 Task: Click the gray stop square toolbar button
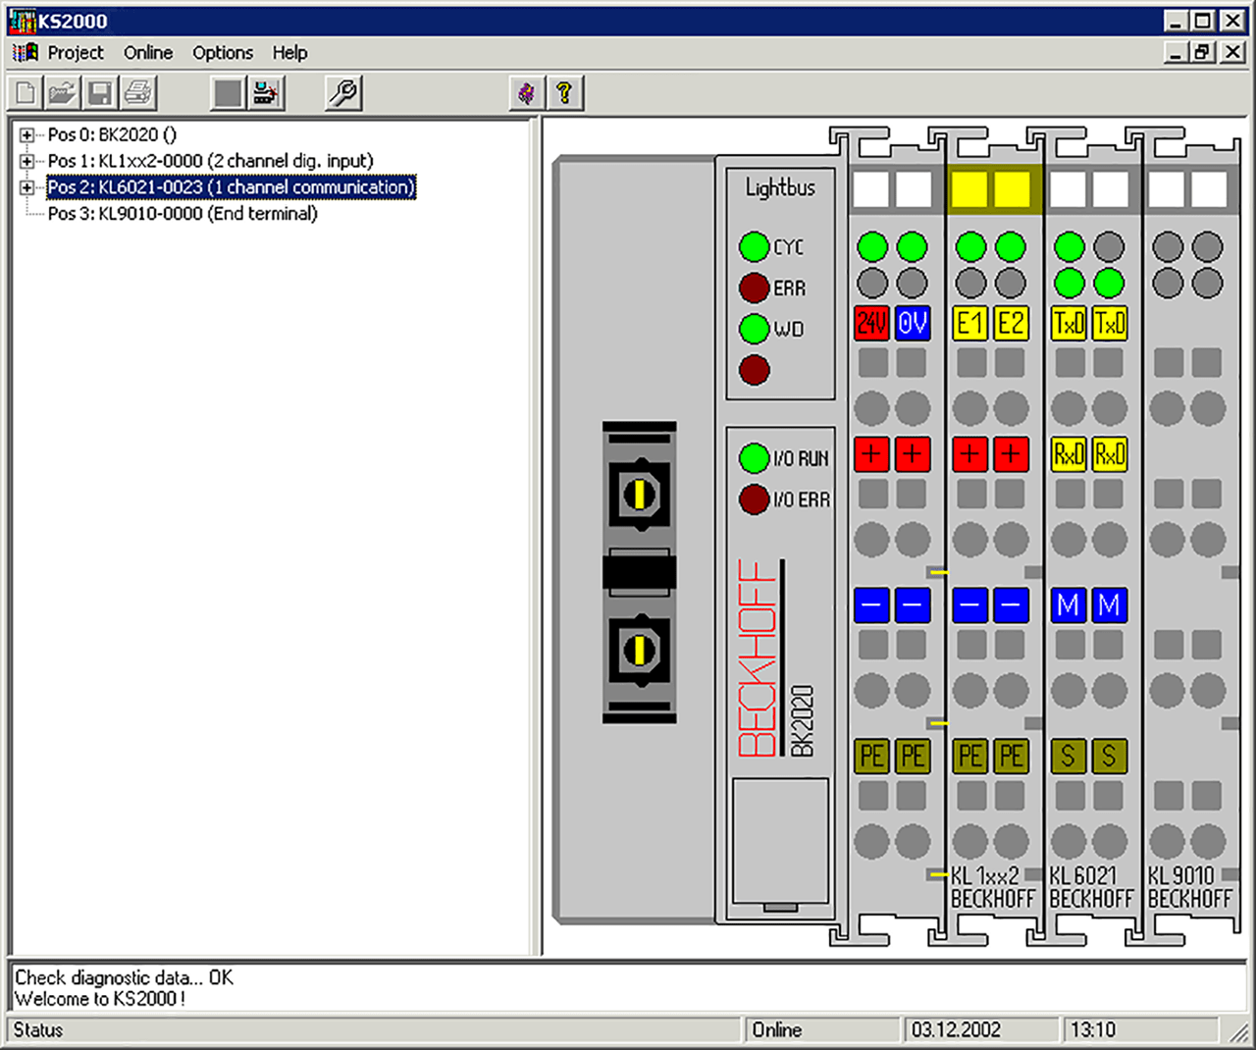click(x=228, y=93)
